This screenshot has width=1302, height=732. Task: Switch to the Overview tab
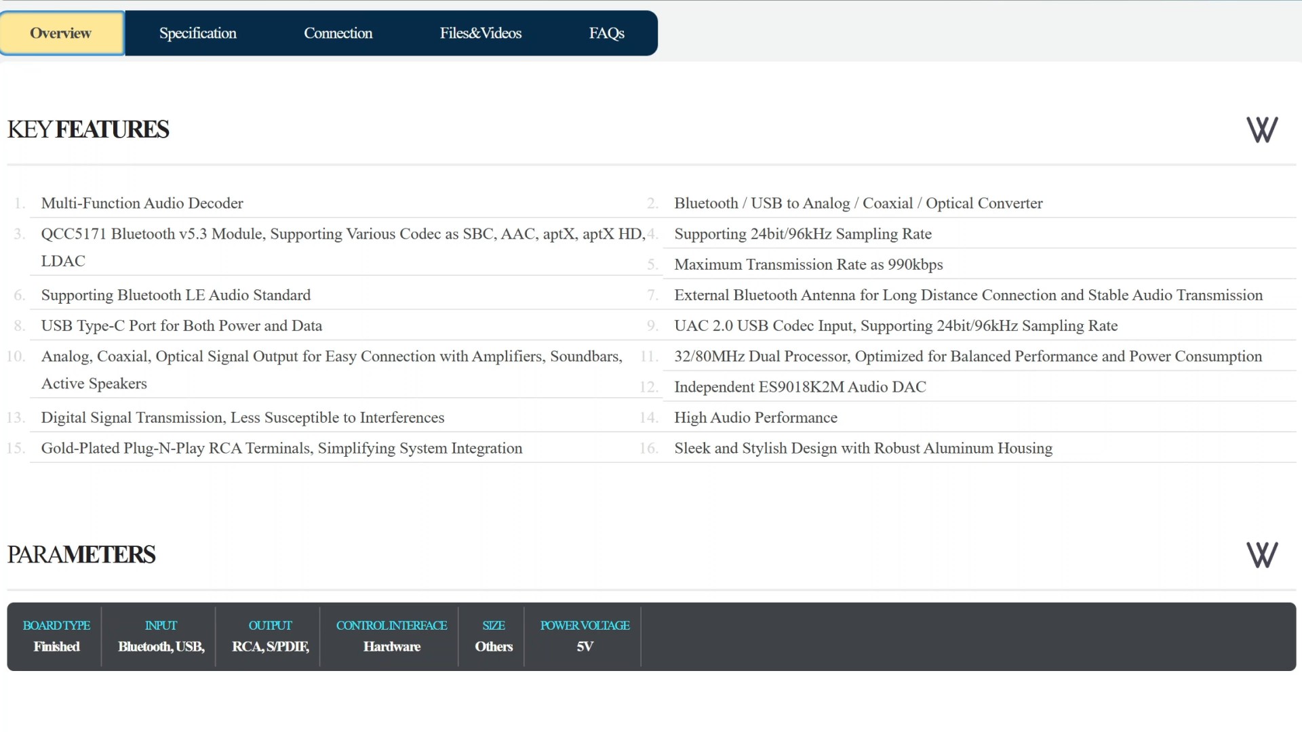point(61,33)
